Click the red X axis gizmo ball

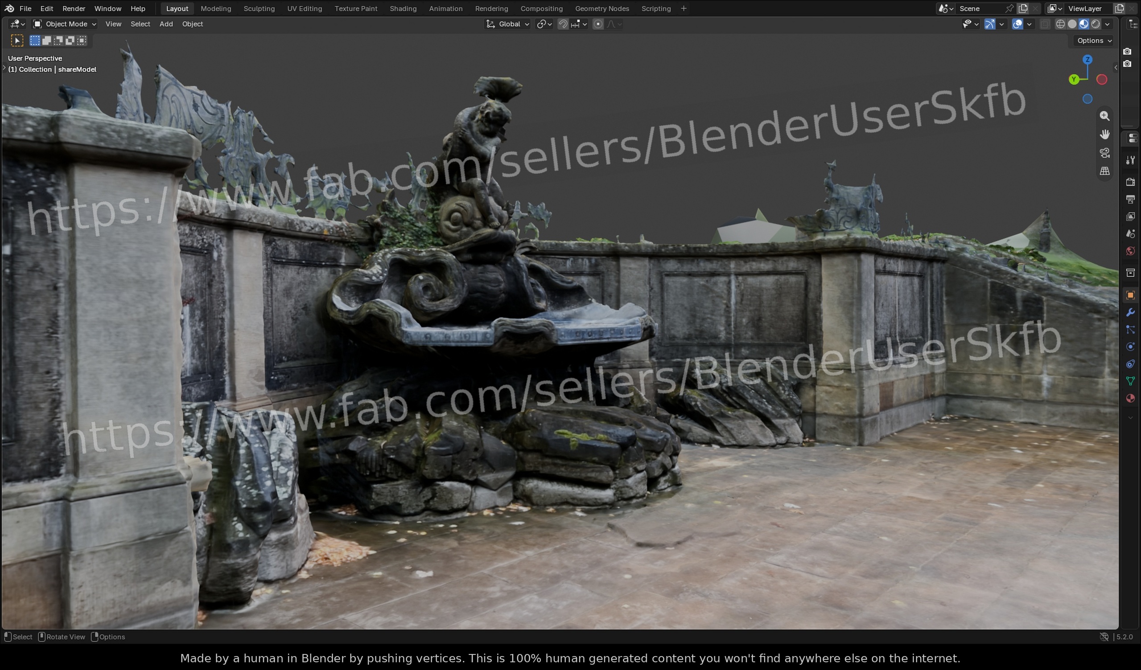[x=1102, y=80]
